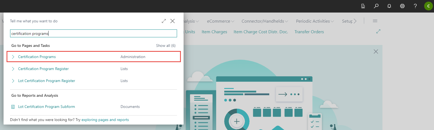The height and width of the screenshot is (130, 434).
Task: Dismiss the banner with the X icon
Action: [x=376, y=52]
